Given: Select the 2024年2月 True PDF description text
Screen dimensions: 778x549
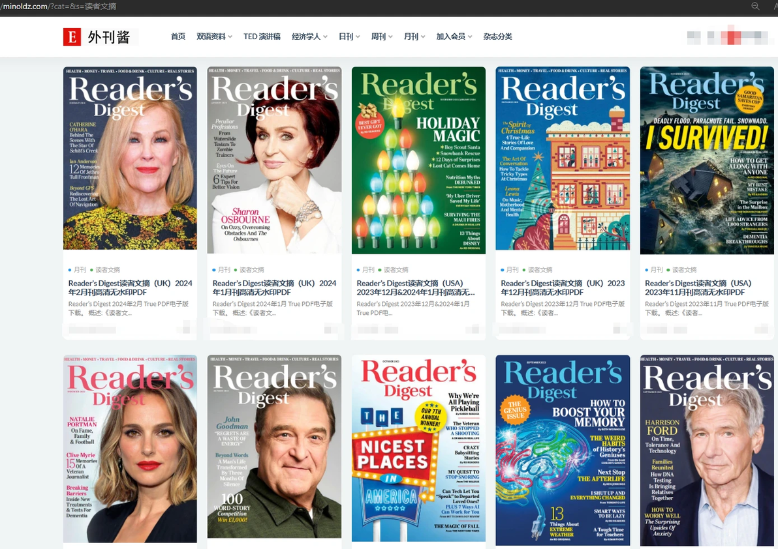Looking at the screenshot, I should (x=129, y=308).
